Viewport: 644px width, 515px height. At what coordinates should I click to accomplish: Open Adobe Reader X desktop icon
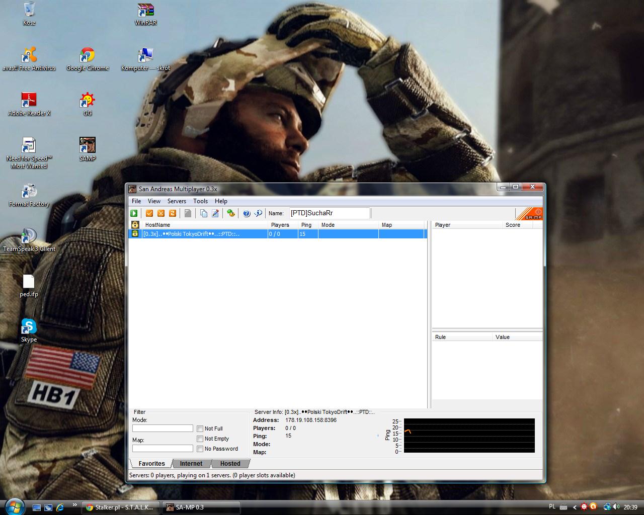click(x=29, y=104)
